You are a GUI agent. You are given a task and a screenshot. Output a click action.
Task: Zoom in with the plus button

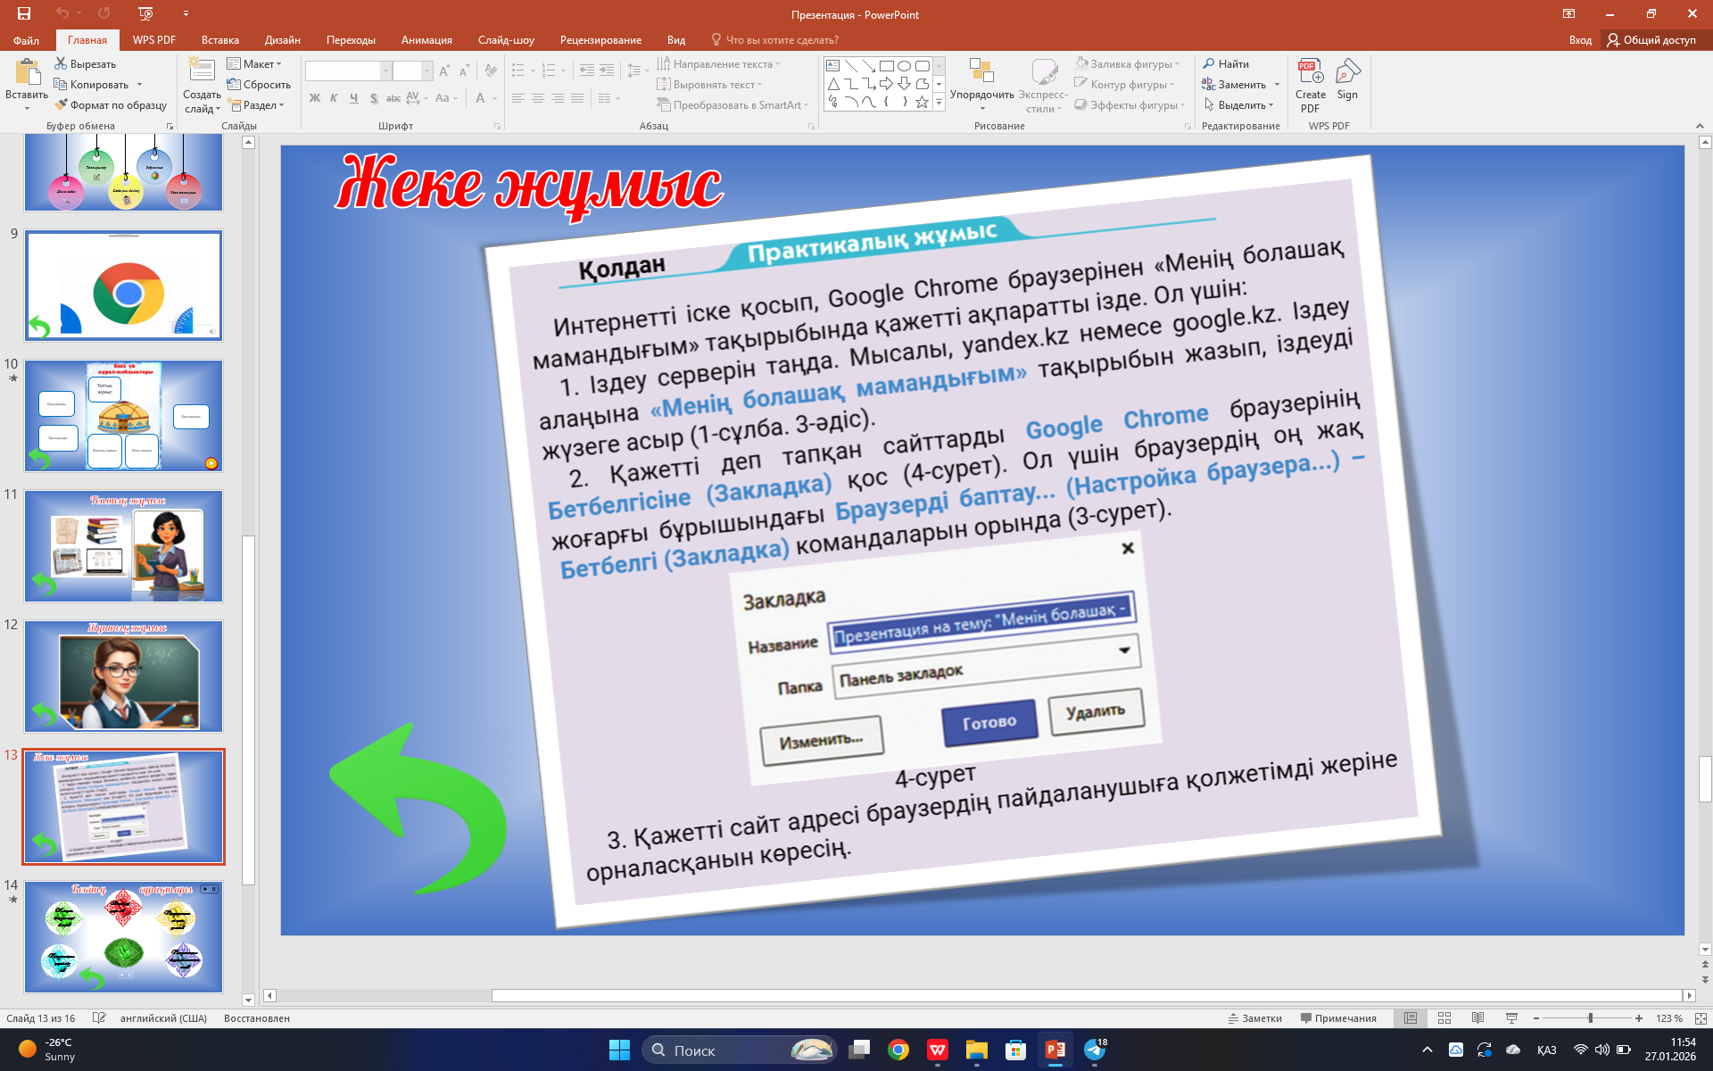pyautogui.click(x=1639, y=1018)
